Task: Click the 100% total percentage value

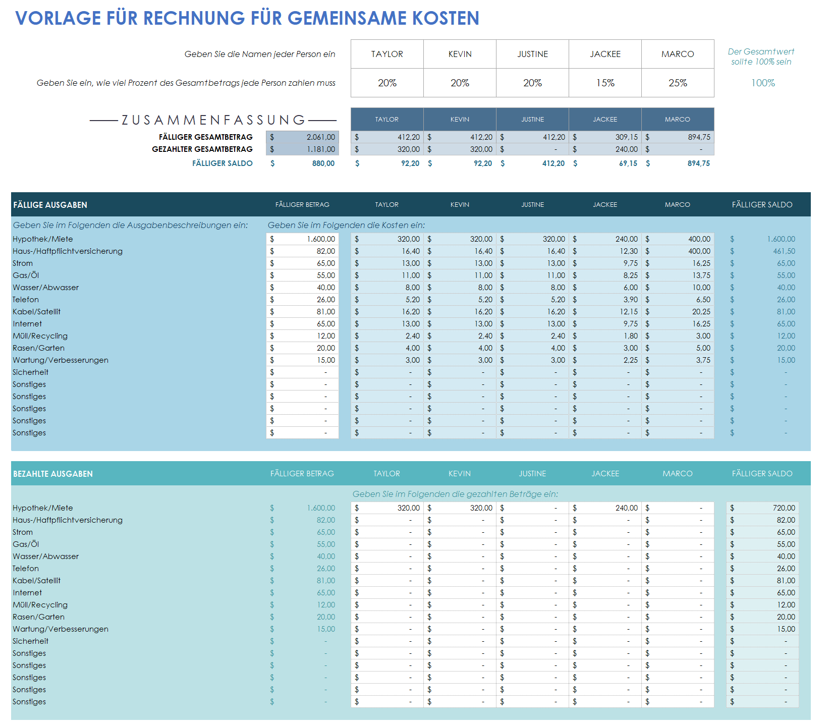Action: pos(763,83)
